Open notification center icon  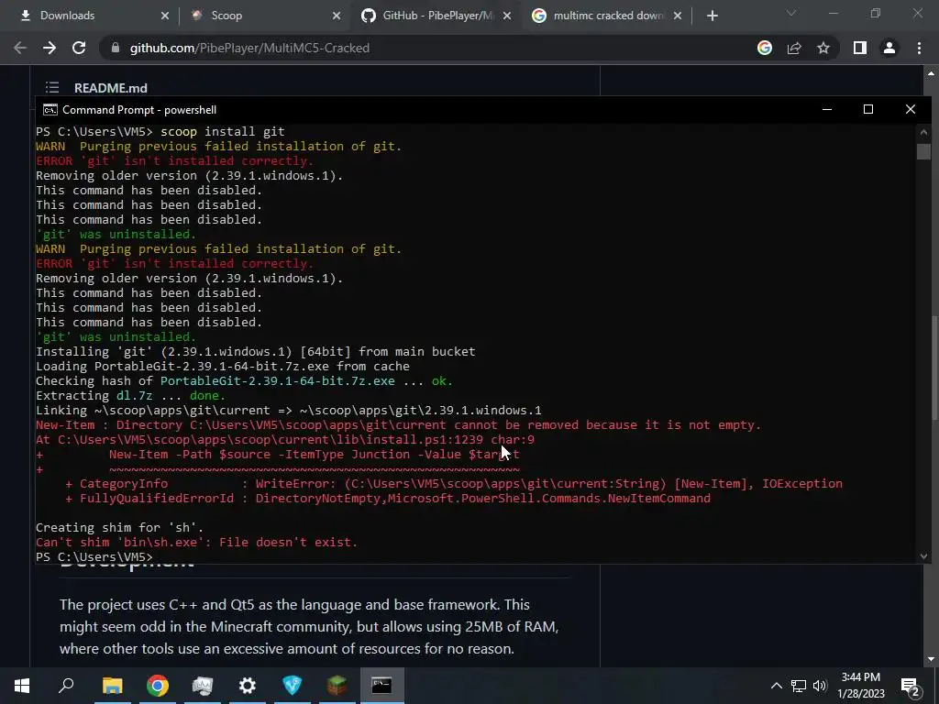click(911, 687)
